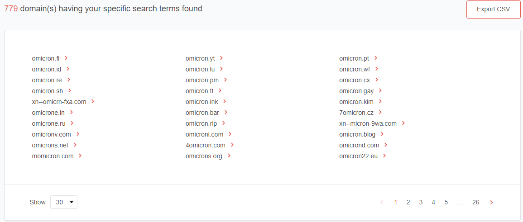Open the omicron.sh domain link
The height and width of the screenshot is (222, 523).
click(48, 91)
